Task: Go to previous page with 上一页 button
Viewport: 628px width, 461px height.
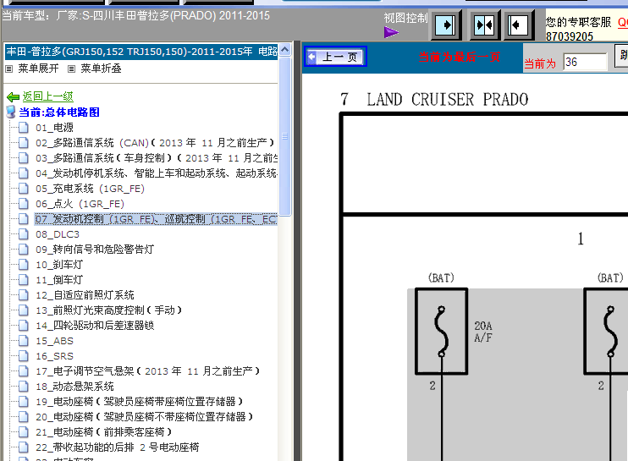Action: point(336,57)
